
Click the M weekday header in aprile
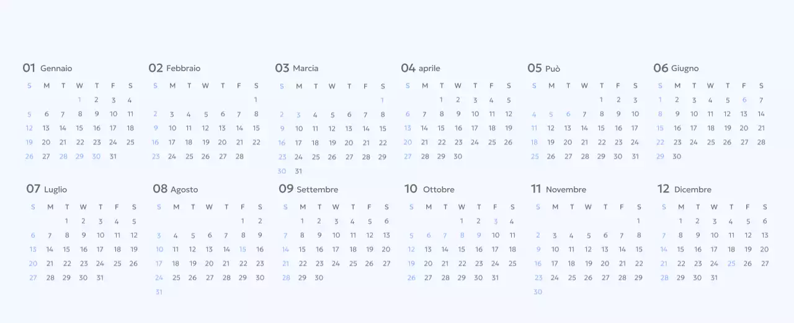click(425, 85)
